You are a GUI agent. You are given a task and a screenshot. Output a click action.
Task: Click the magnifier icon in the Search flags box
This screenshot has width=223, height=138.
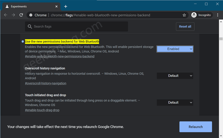tap(30, 26)
